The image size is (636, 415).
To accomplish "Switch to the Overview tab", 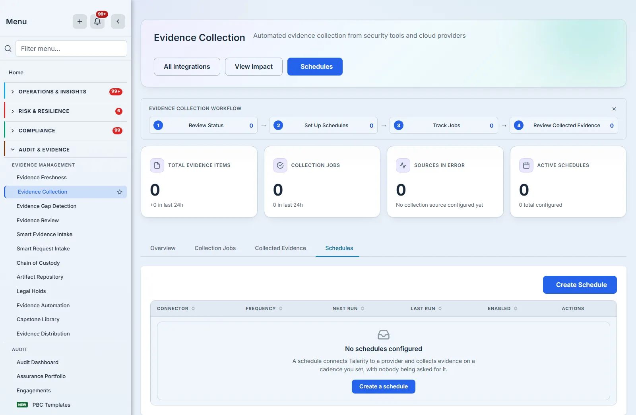I will point(163,248).
